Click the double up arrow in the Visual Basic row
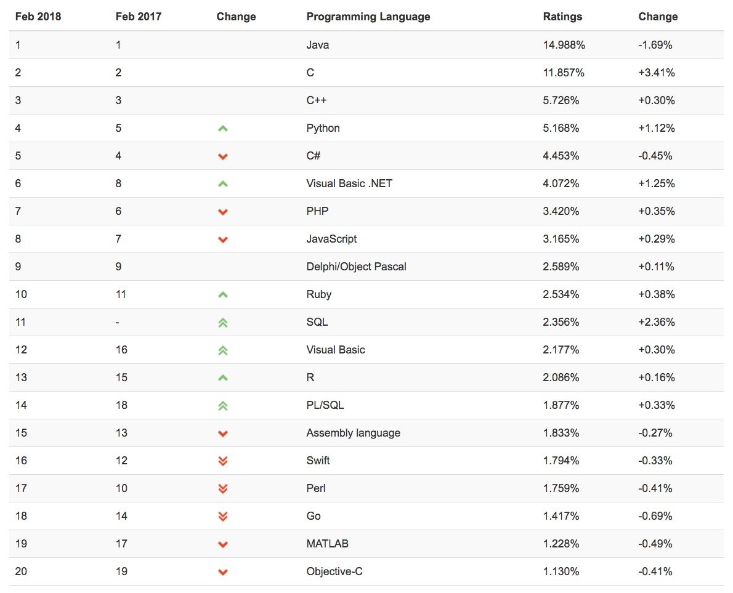The width and height of the screenshot is (733, 593). 223,350
